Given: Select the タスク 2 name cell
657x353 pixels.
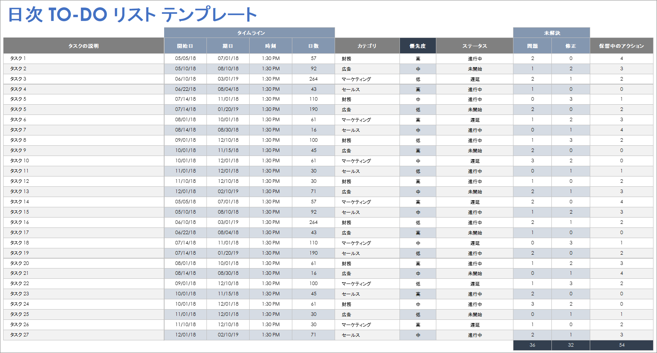Looking at the screenshot, I should pos(83,69).
